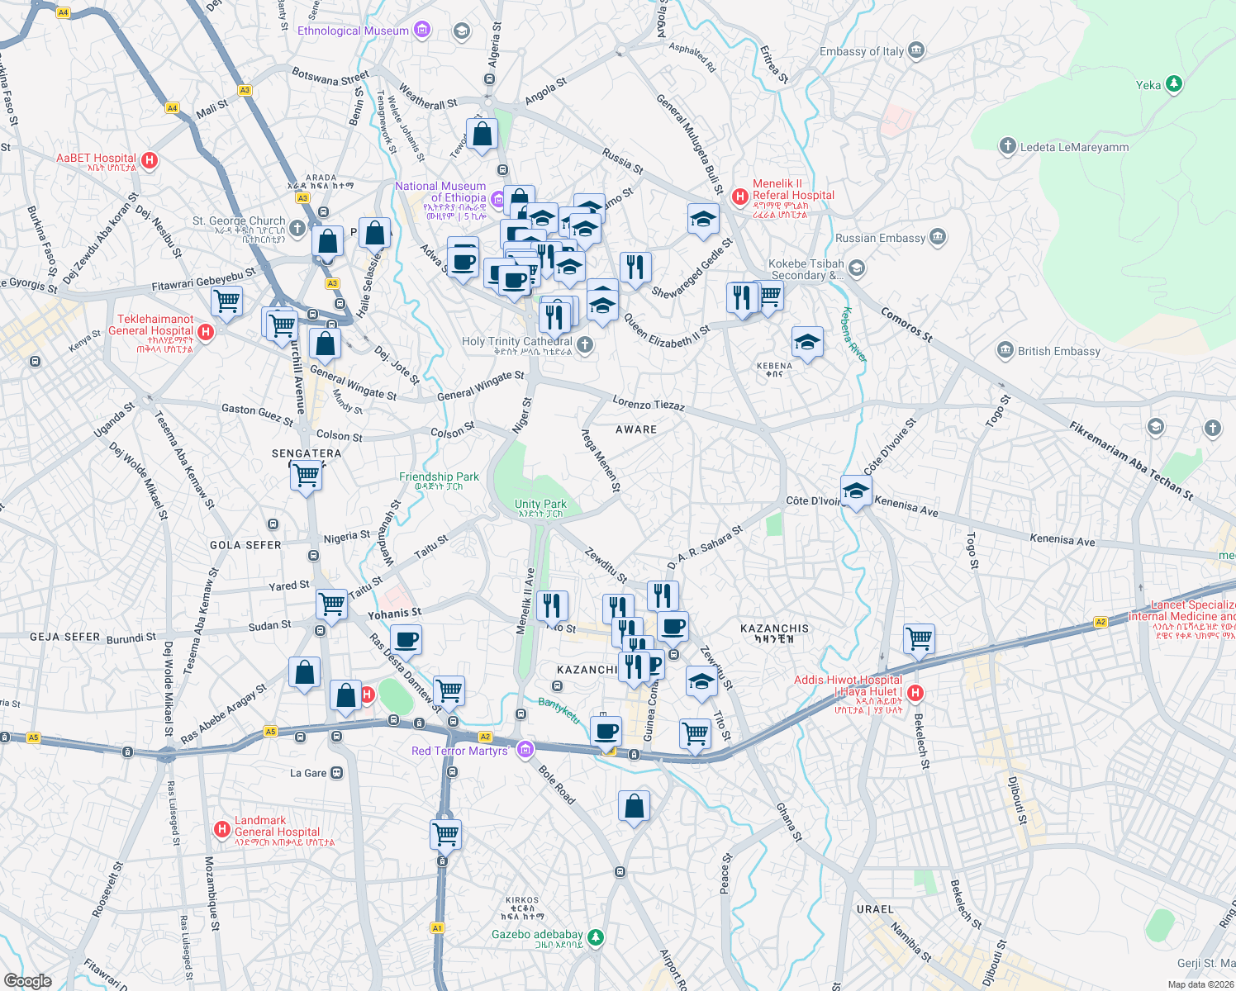The height and width of the screenshot is (991, 1236).
Task: Open the St. George Church marker
Action: pos(297,227)
